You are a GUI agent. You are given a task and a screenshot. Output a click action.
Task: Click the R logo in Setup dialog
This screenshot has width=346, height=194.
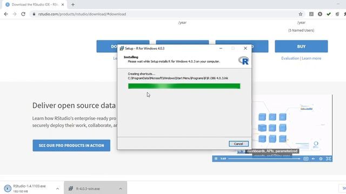tap(243, 60)
